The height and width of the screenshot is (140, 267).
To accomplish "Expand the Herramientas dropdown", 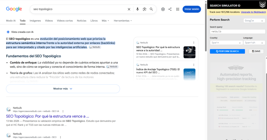I will [123, 21].
